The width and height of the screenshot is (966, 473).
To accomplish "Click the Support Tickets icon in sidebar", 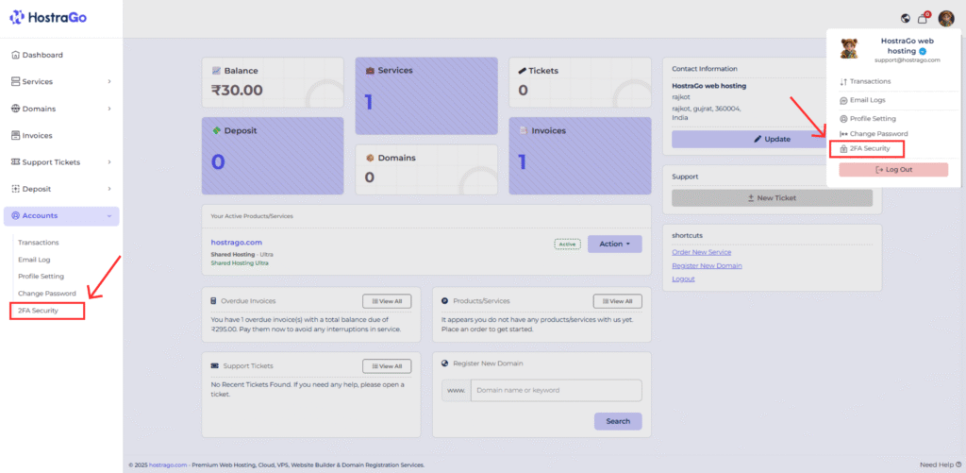I will 16,162.
